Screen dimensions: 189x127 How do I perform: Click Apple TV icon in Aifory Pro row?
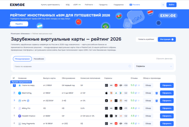click(x=121, y=108)
